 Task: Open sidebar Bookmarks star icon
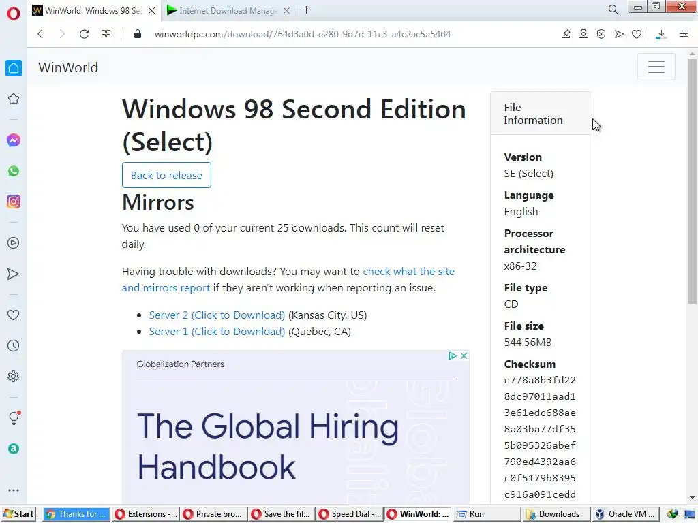tap(14, 99)
